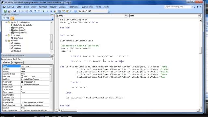Close the Projeto - VBAProject panel
Screen dimensions: 208x117
pyautogui.click(x=52, y=15)
